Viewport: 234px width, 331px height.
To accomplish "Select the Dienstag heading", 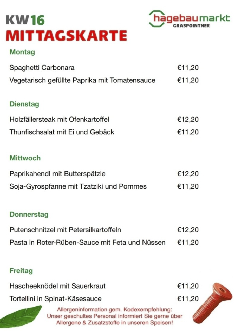I will coord(24,104).
